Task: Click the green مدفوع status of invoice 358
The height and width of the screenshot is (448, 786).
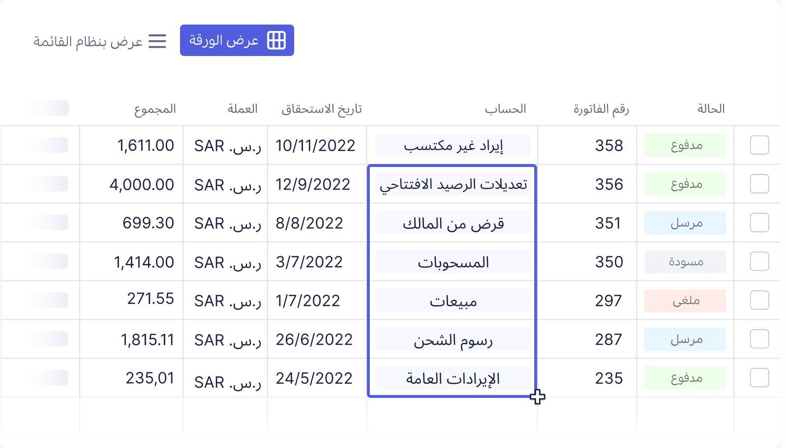Action: point(685,145)
